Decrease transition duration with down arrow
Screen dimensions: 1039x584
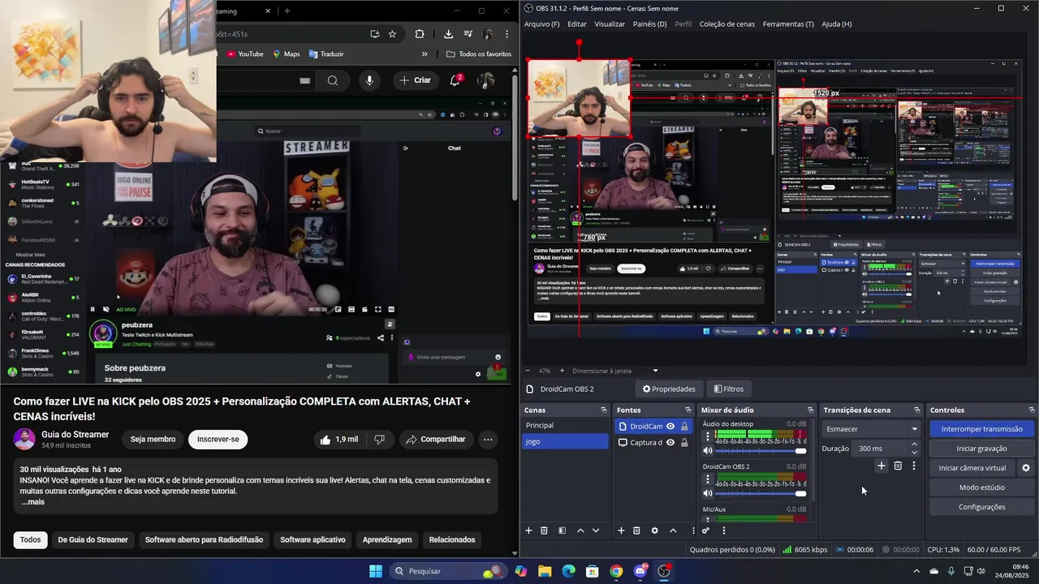[x=914, y=452]
